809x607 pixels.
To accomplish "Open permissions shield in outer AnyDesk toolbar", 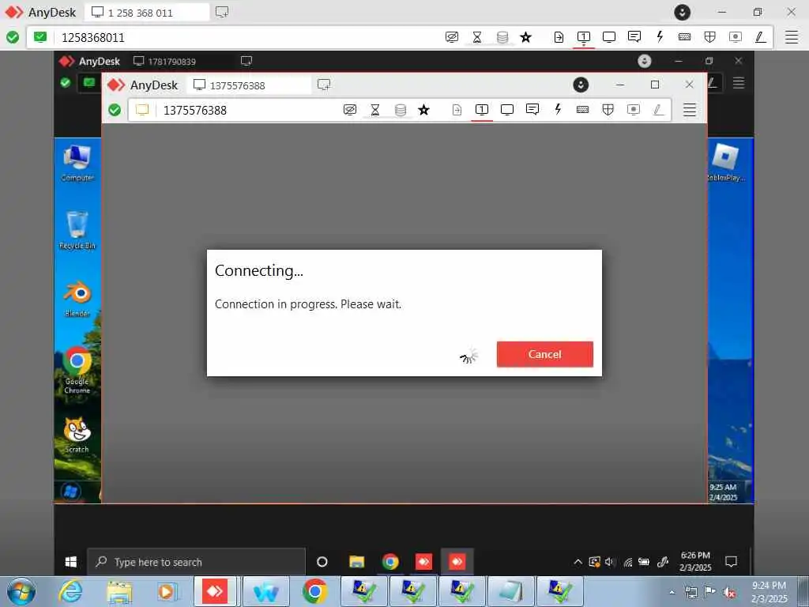I will (710, 37).
